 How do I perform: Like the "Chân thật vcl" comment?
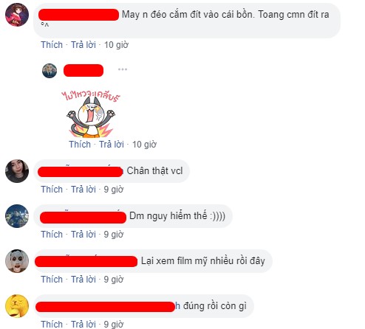(x=52, y=190)
